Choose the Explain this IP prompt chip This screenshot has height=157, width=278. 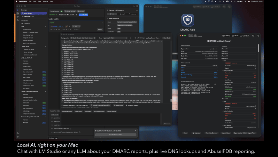78,112
